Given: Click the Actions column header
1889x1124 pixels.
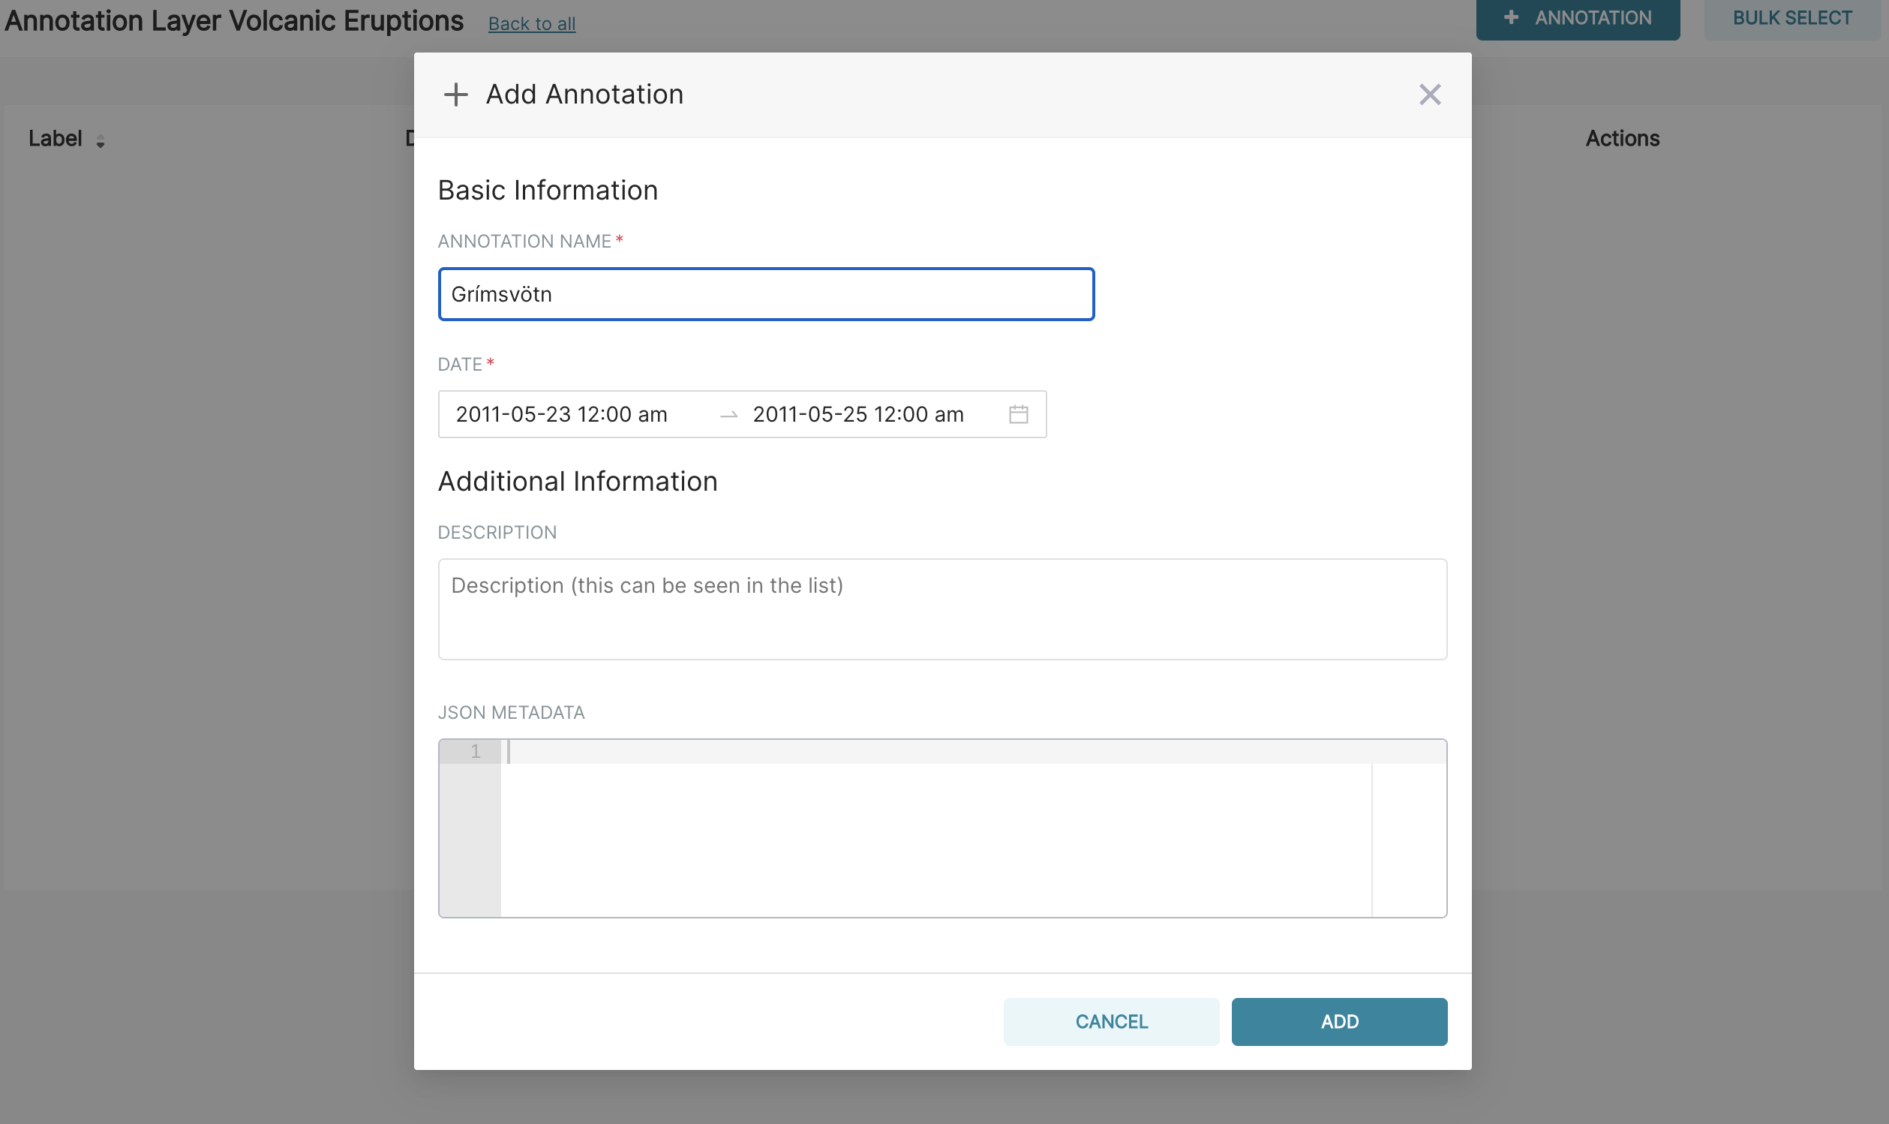Looking at the screenshot, I should pyautogui.click(x=1621, y=139).
